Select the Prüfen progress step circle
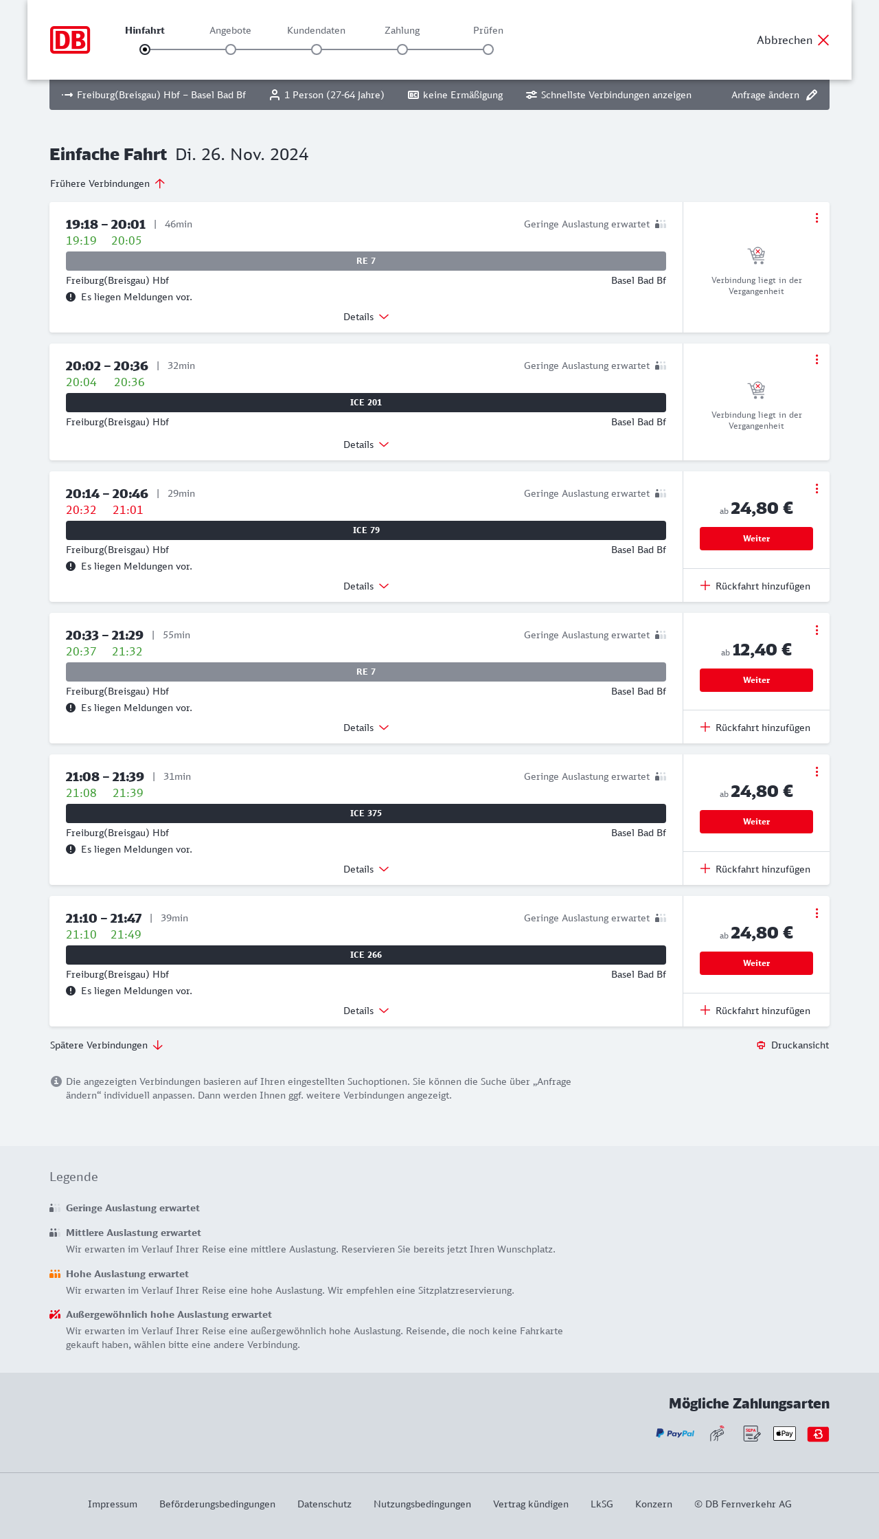This screenshot has width=879, height=1539. [x=488, y=49]
